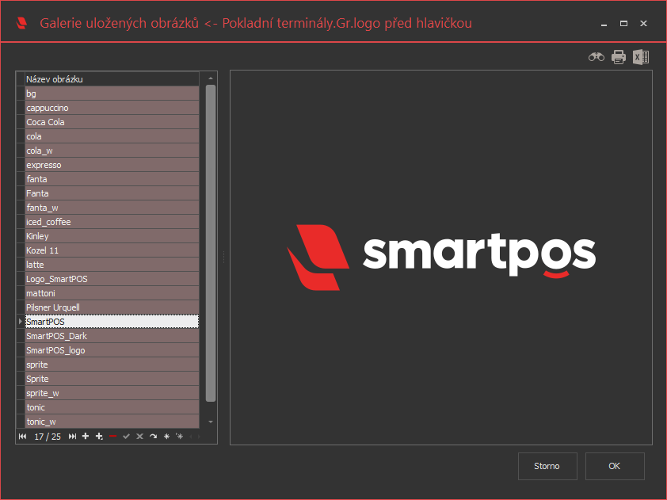Select the 'SmartPOS_Dark' row

[112, 336]
